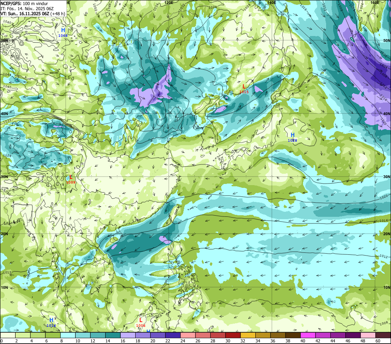Click the 140E longitude label
The height and width of the screenshot is (344, 391).
(x=271, y=2)
